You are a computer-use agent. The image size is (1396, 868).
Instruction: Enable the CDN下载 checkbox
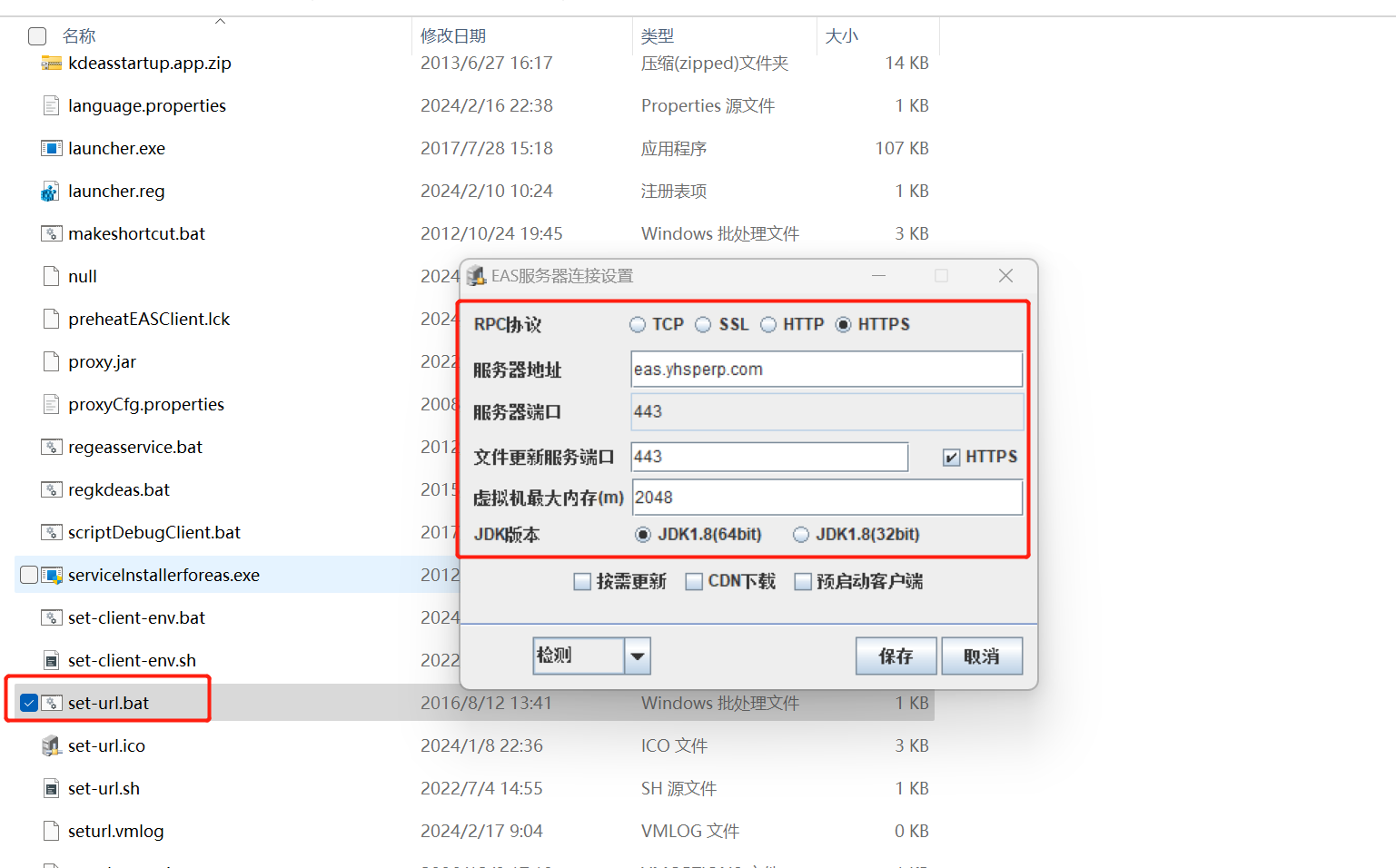(694, 582)
